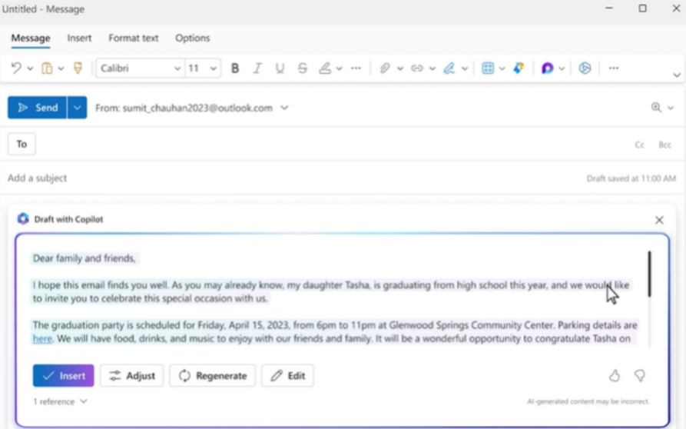
Task: Click the Format Painter icon
Action: (x=78, y=68)
